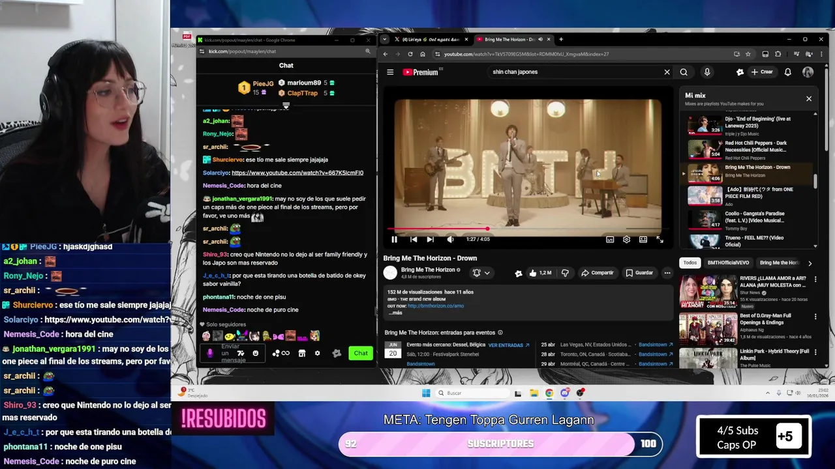
Task: Open the Windows Start button
Action: click(x=426, y=393)
